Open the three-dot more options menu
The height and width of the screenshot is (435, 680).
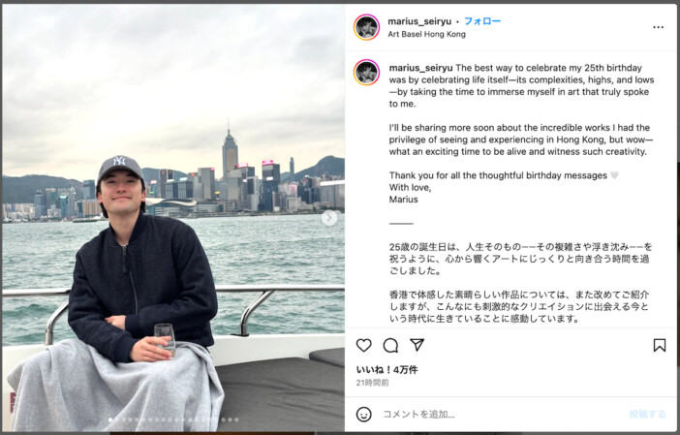pos(658,27)
